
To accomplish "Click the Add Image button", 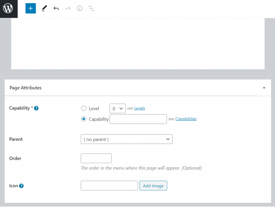I will (x=153, y=186).
